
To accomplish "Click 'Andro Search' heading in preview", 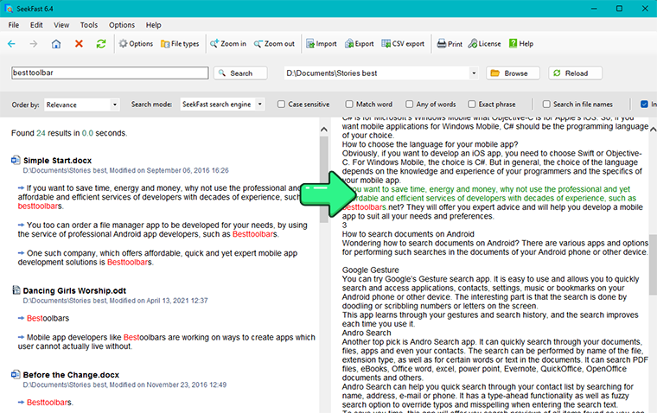I will click(x=367, y=333).
